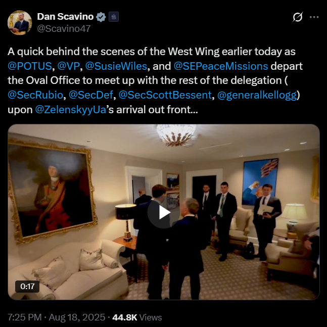Open the @ZelenskyyUa mention
The height and width of the screenshot is (327, 327).
(71, 110)
